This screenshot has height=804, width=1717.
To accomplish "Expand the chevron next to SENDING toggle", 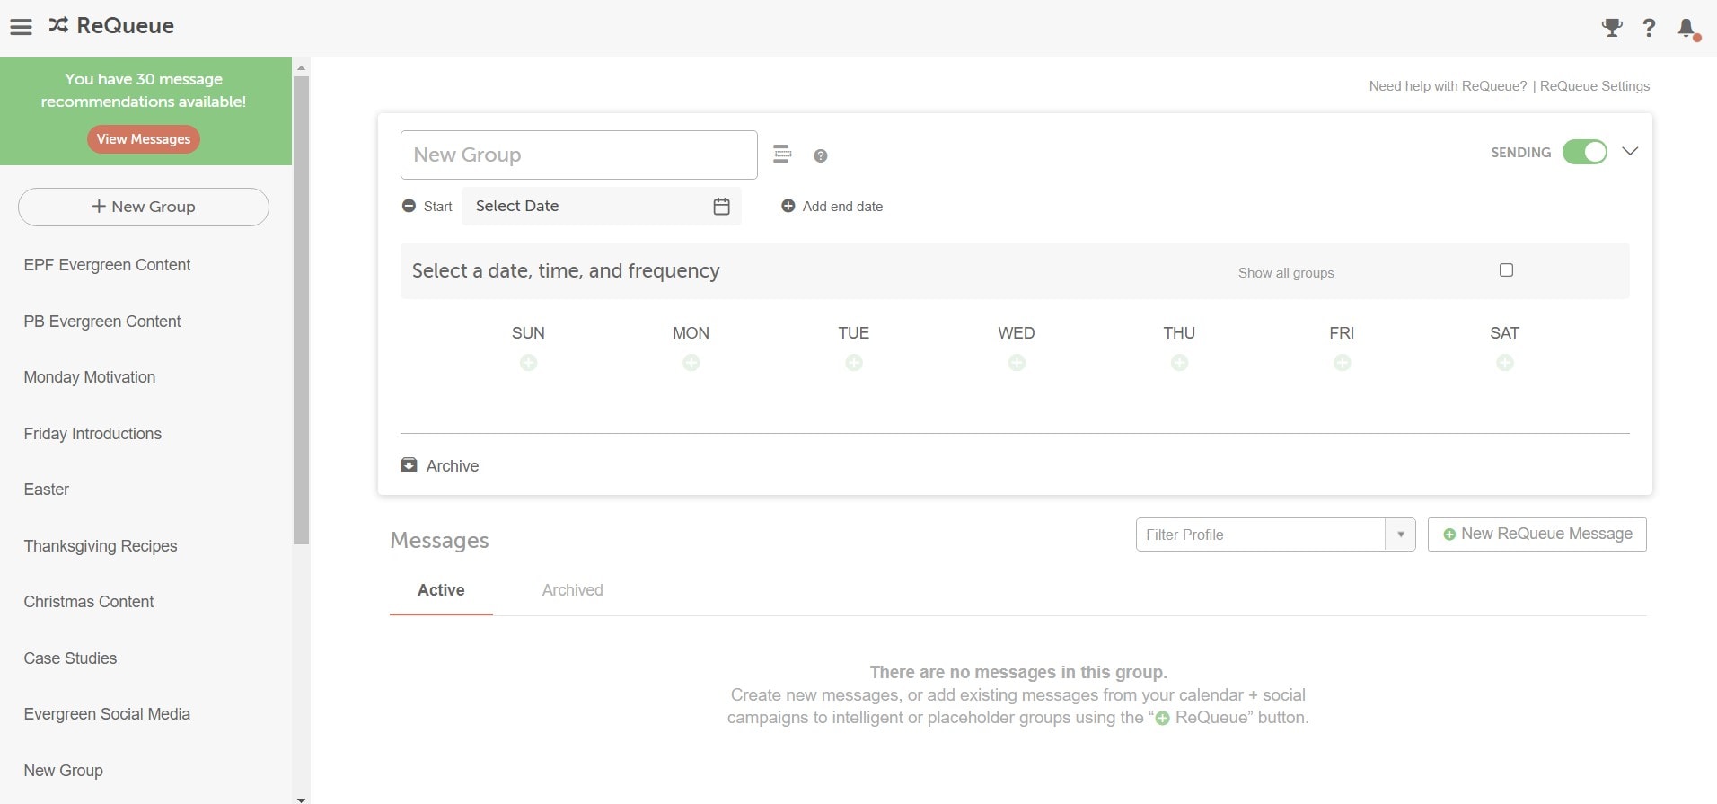I will [x=1630, y=151].
